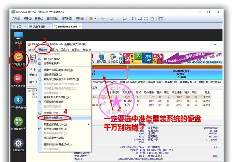Close the 我的计算机 tab
233x162 pixels.
(x=50, y=26)
